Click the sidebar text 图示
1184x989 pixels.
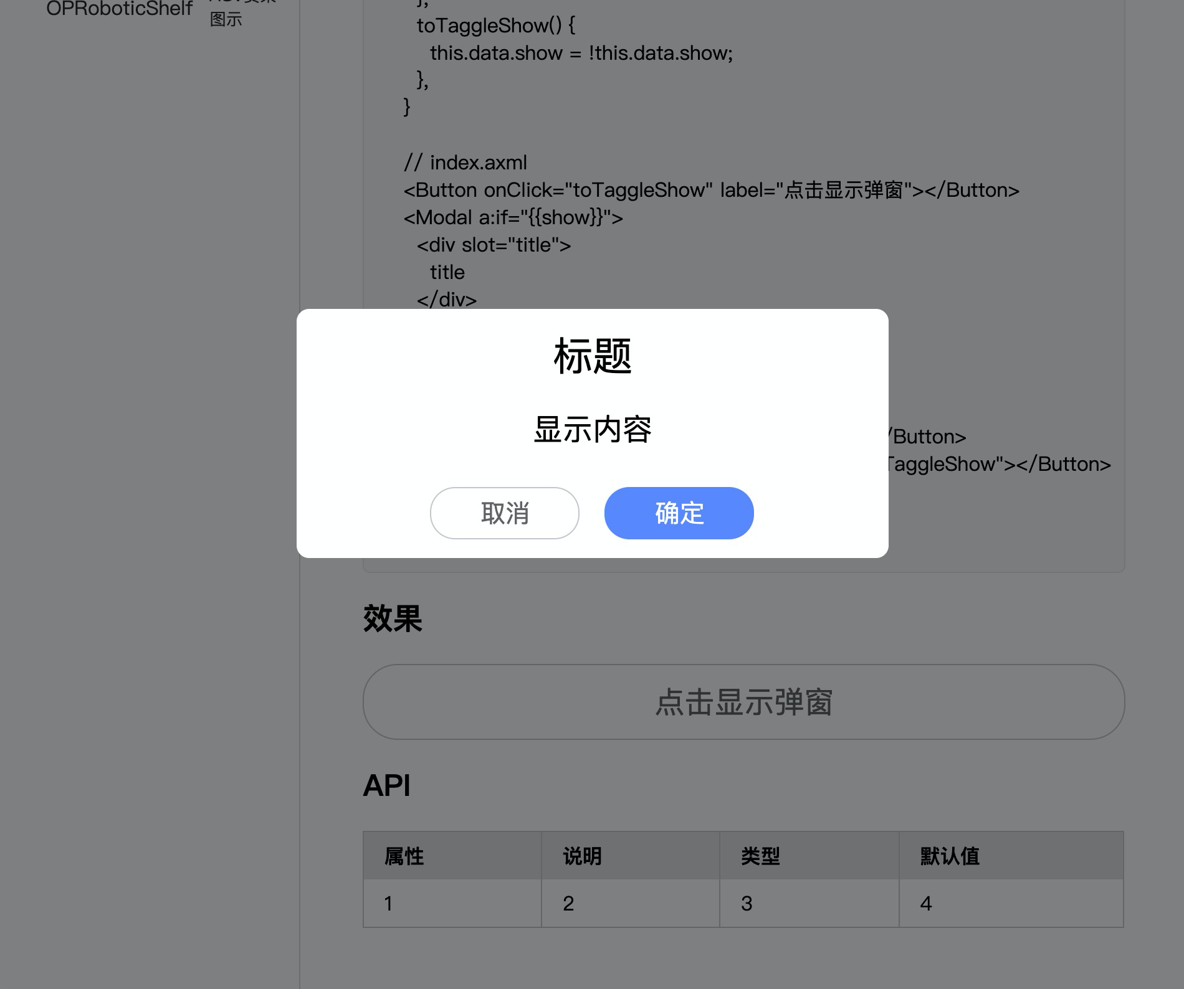coord(226,19)
